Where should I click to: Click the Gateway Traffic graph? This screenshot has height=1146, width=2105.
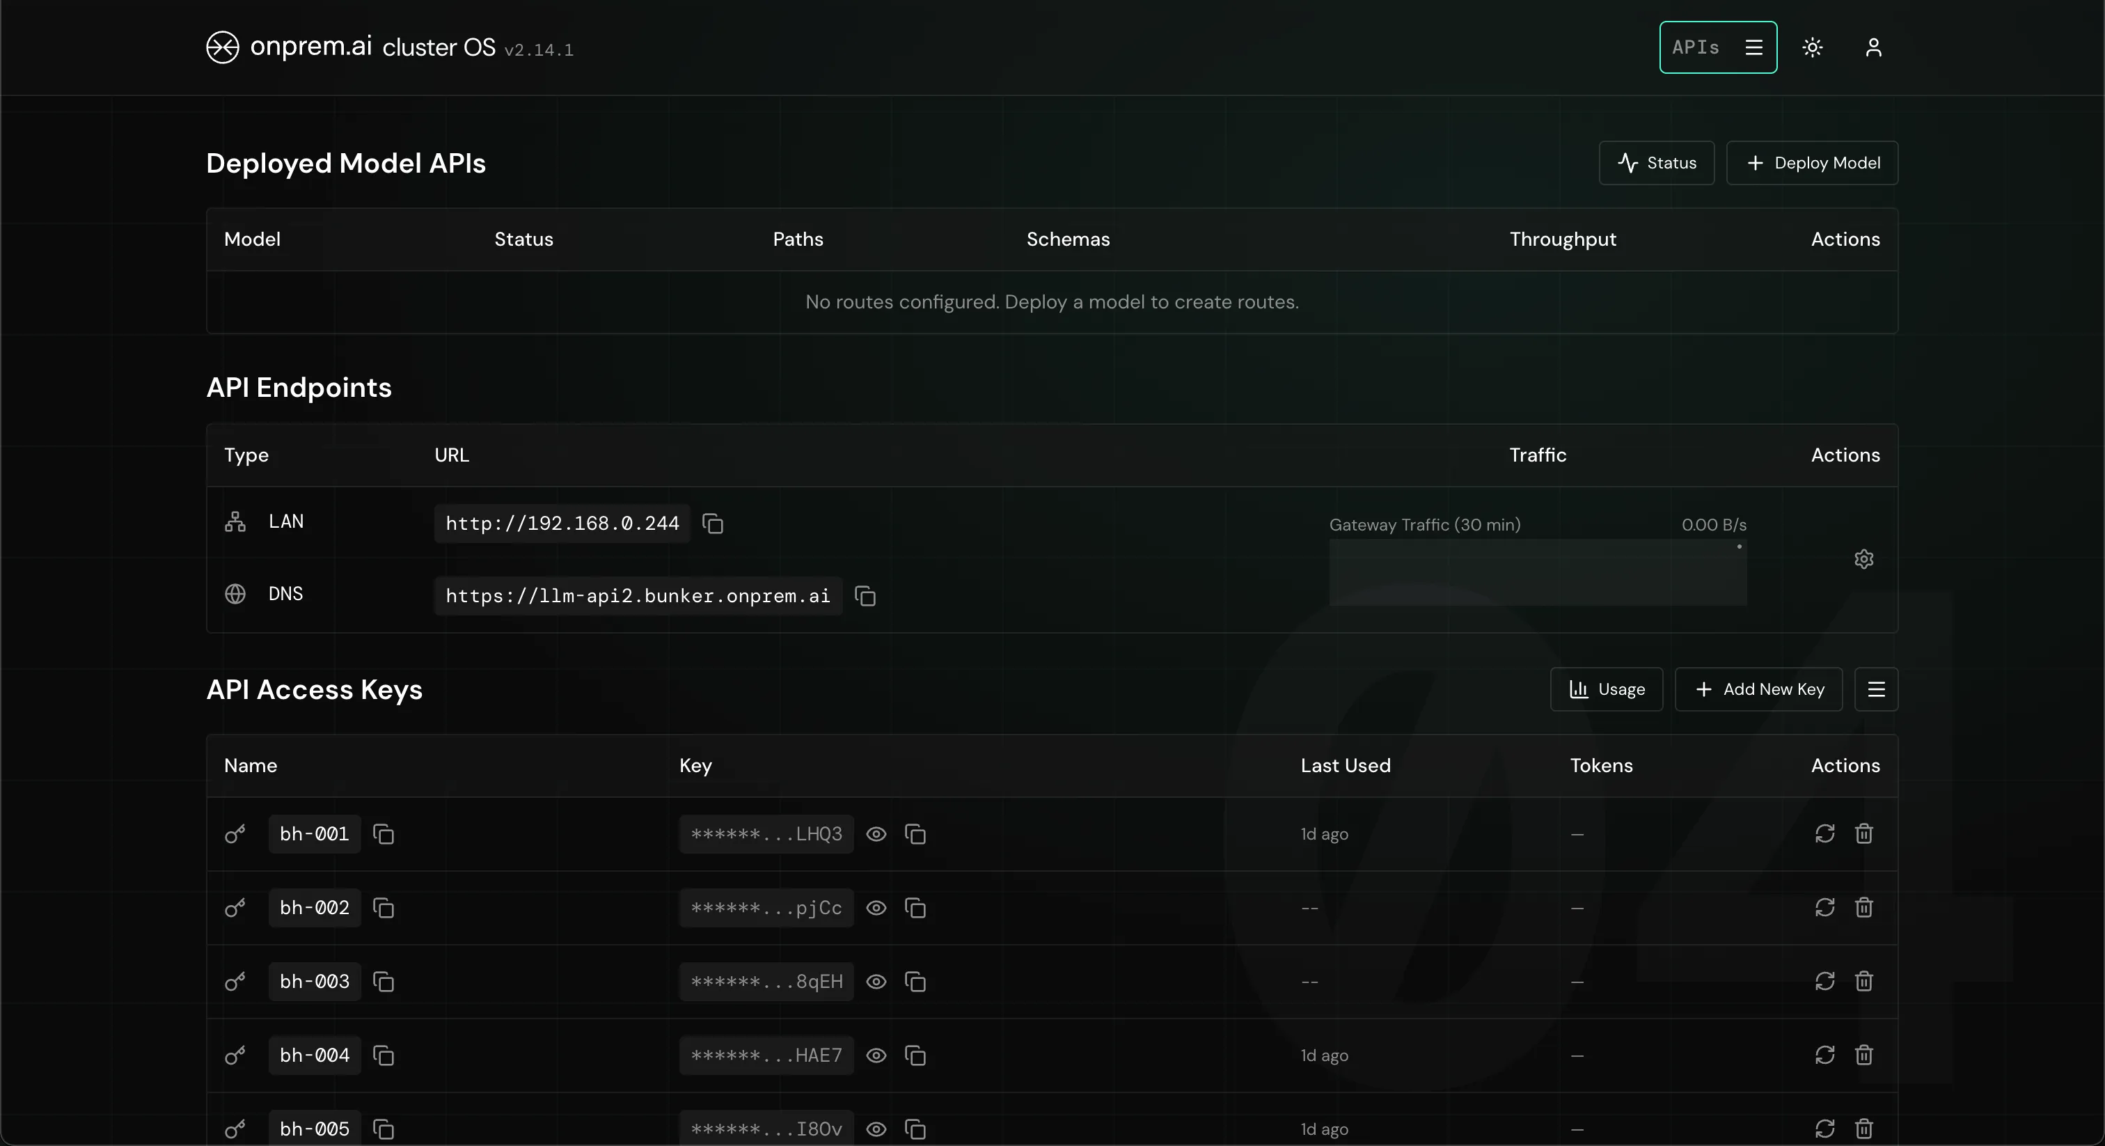[1538, 572]
